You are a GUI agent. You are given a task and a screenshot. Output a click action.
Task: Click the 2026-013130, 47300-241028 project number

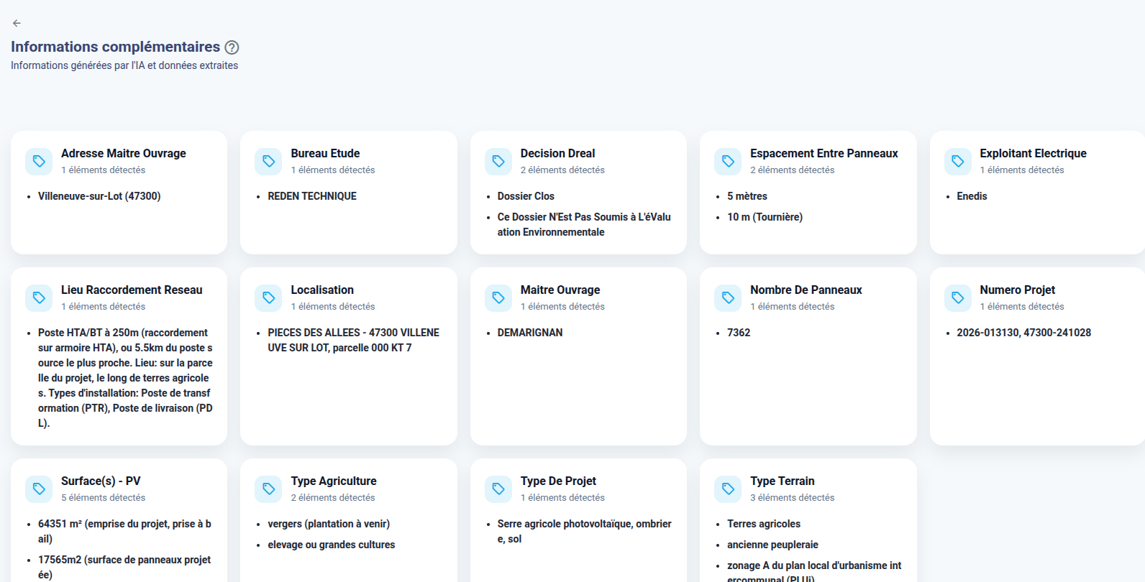1023,333
